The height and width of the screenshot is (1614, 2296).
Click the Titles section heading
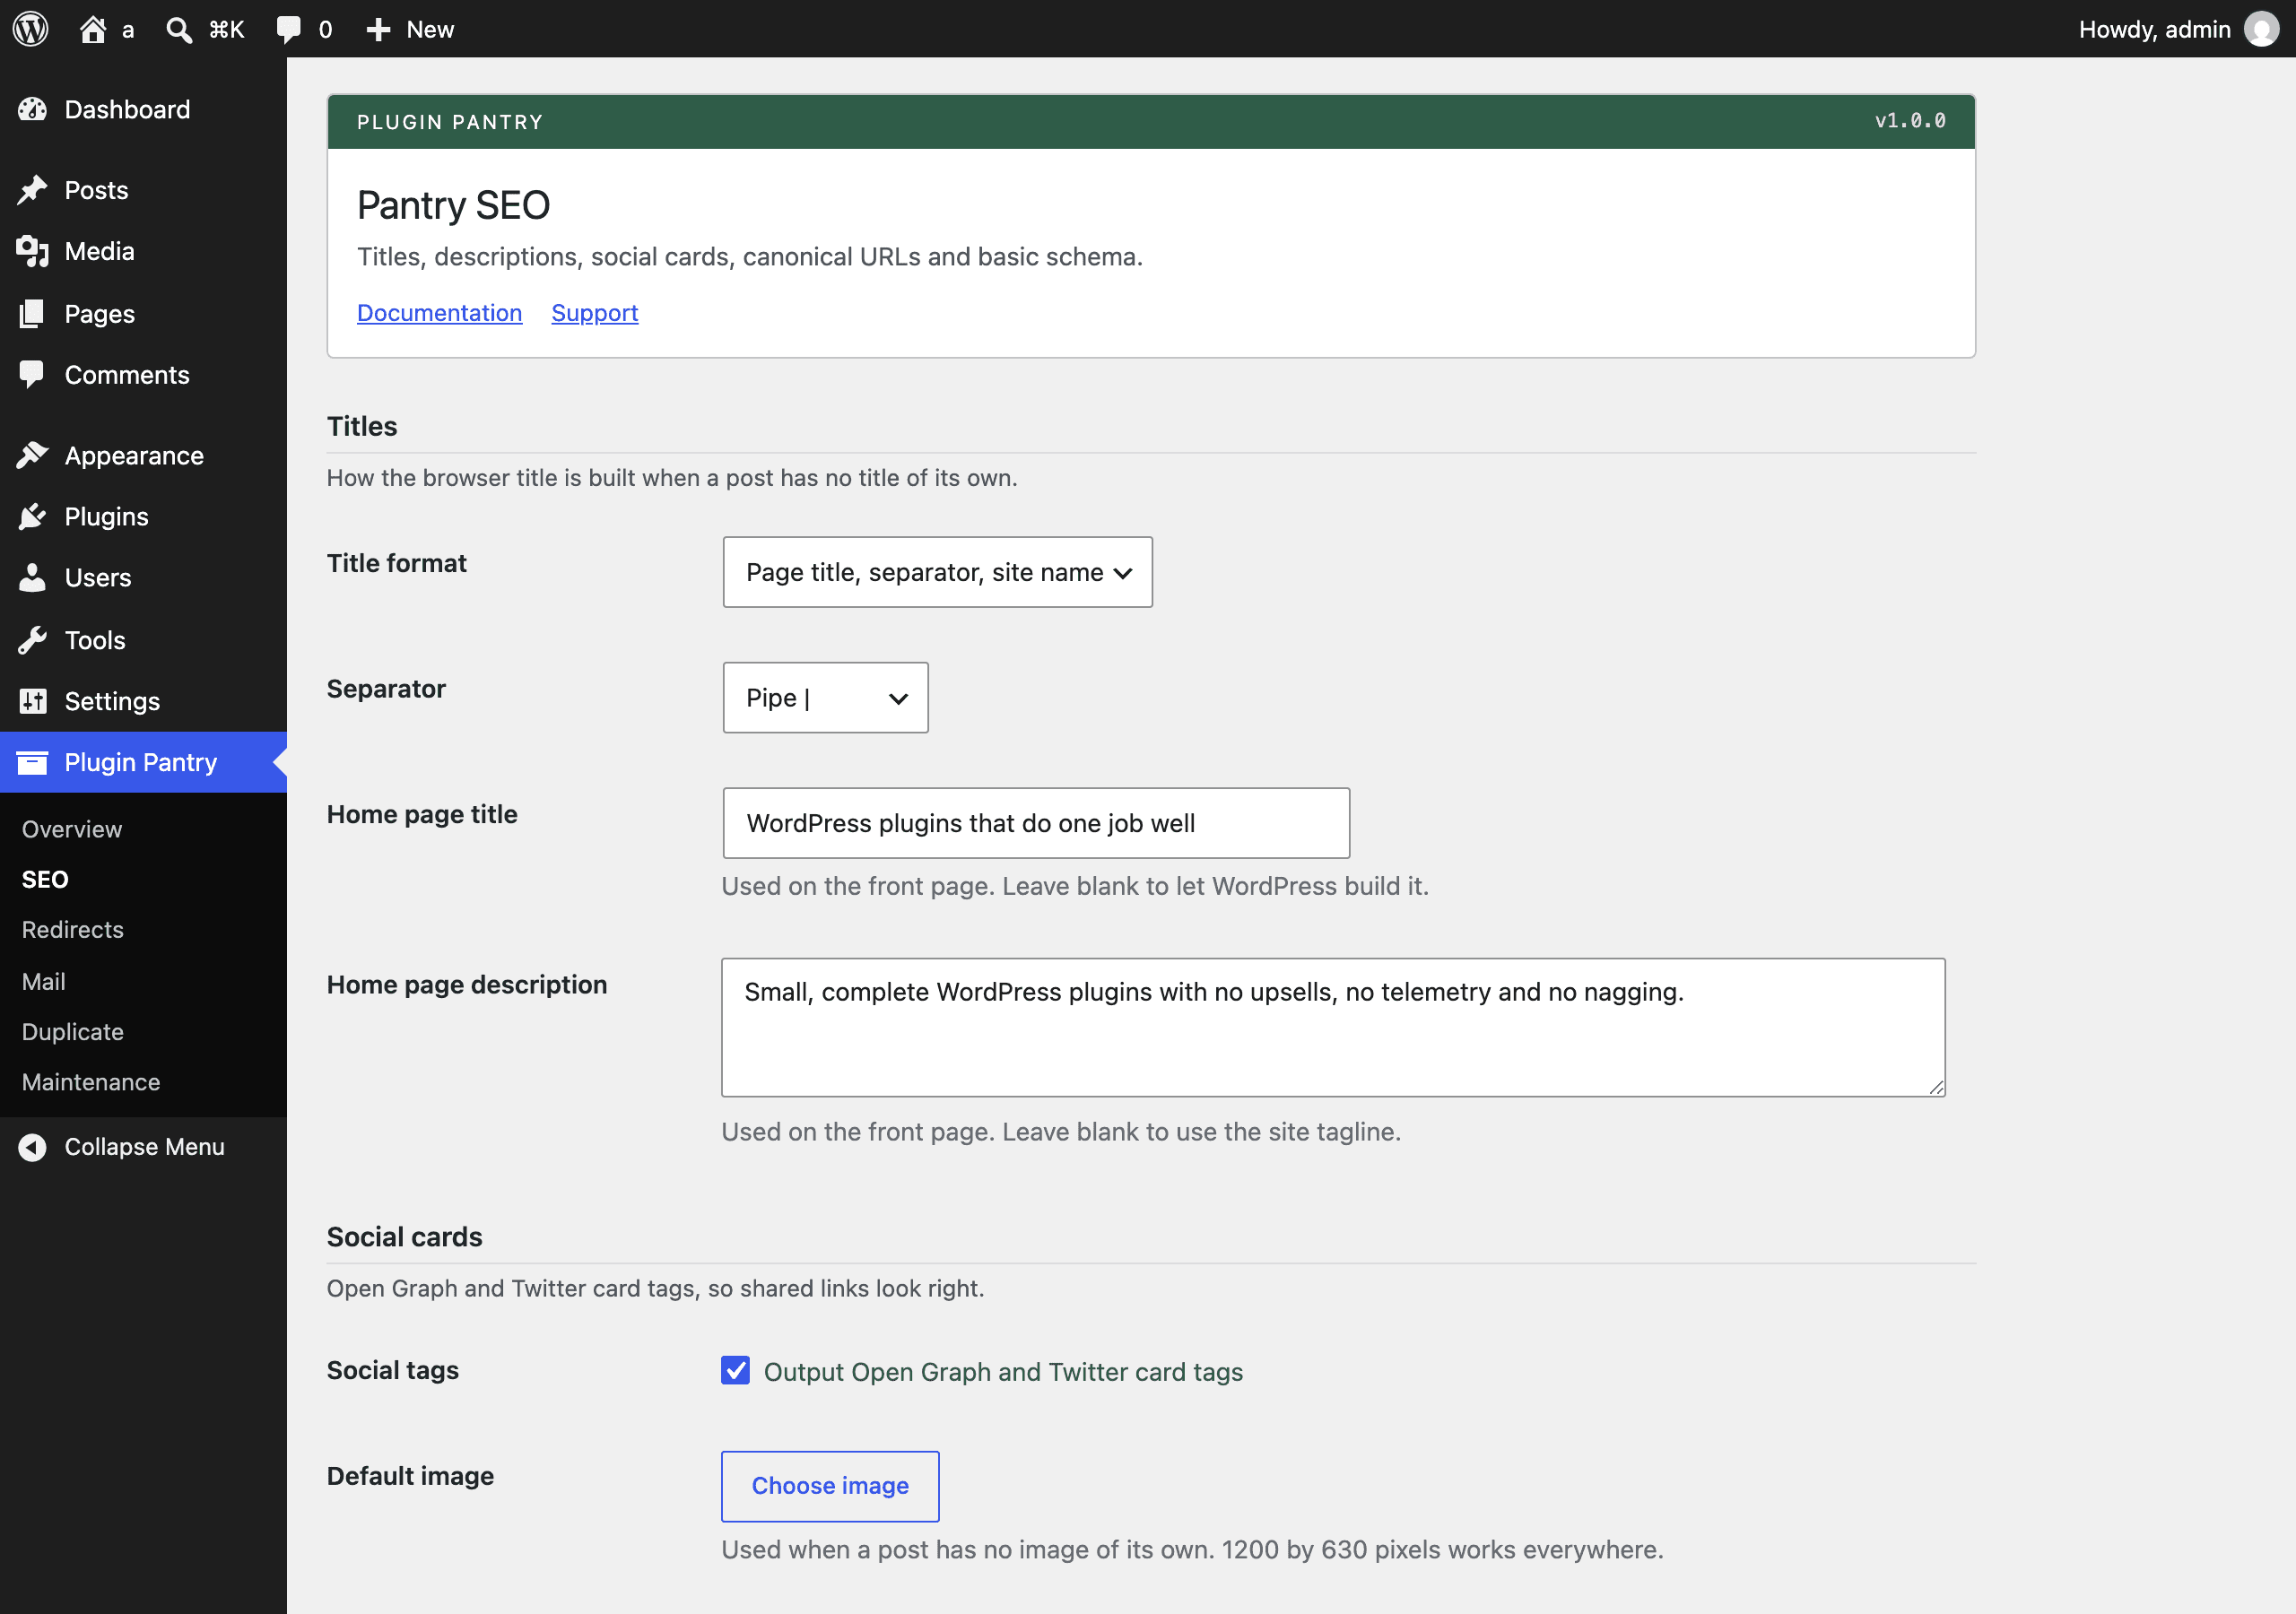point(362,426)
